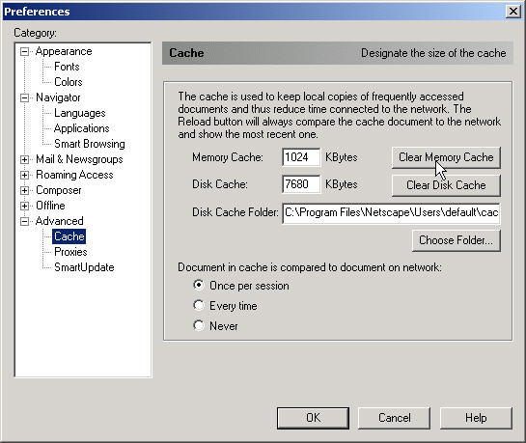This screenshot has width=526, height=443.
Task: Open Choose Folder dialog
Action: [456, 240]
